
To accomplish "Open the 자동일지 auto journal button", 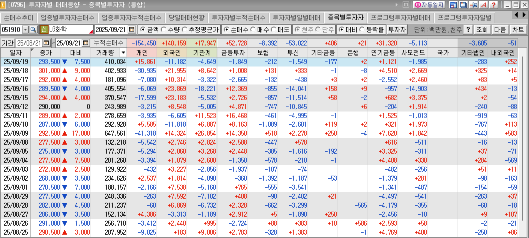I will [429, 5].
